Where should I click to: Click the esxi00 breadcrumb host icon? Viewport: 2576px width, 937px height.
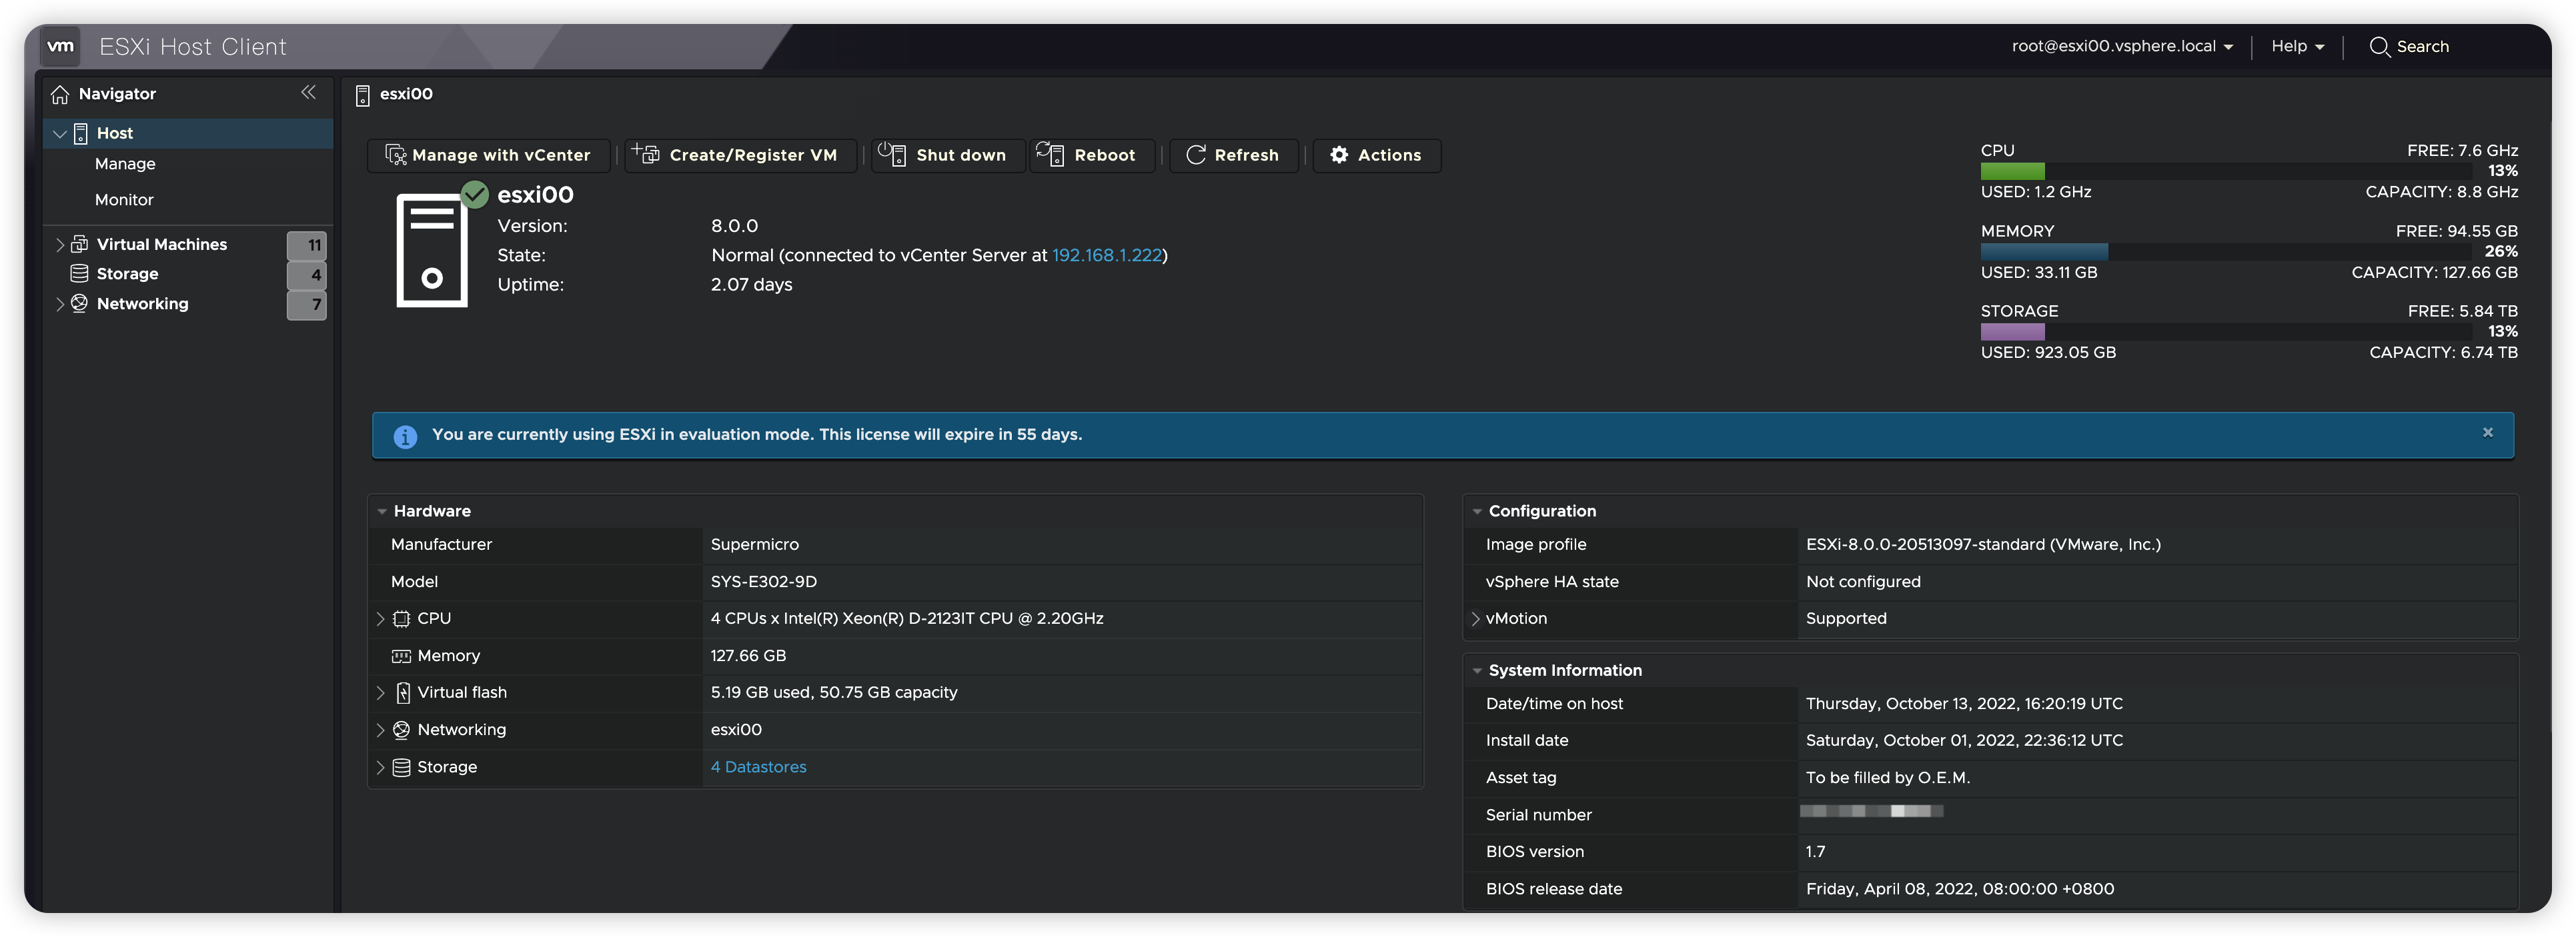click(363, 95)
